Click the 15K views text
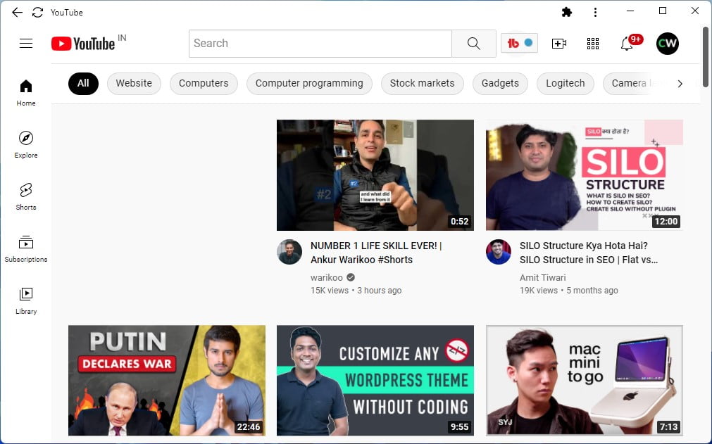This screenshot has height=444, width=712. coord(329,291)
